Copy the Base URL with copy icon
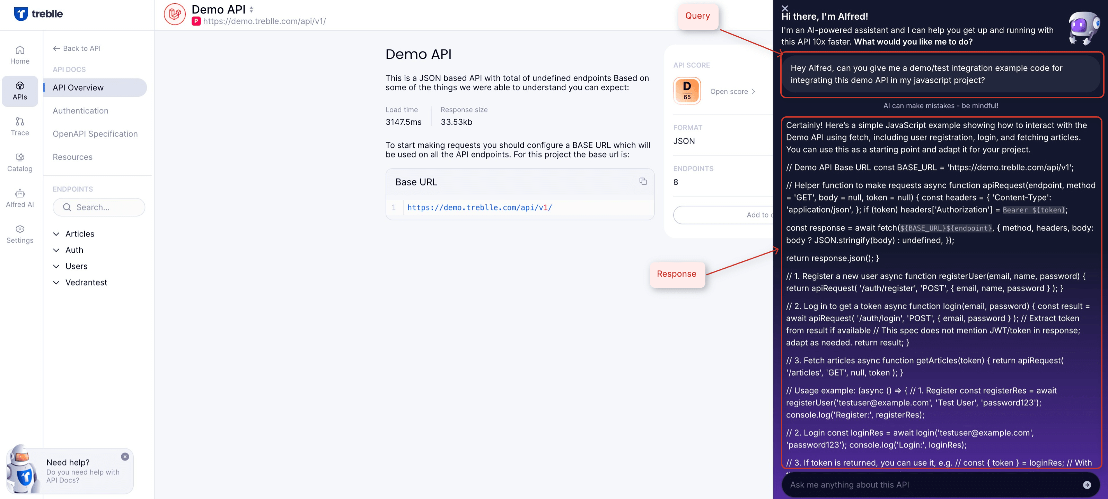This screenshot has height=499, width=1108. coord(643,181)
